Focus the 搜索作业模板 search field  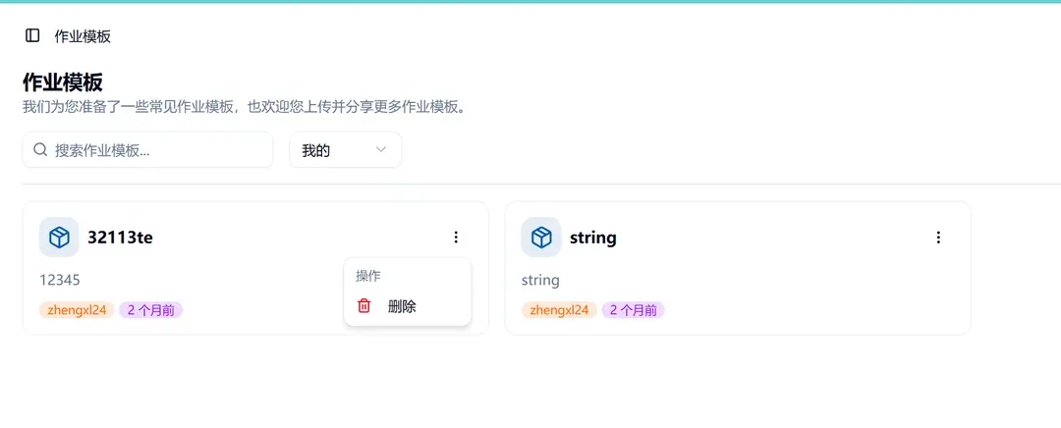tap(147, 149)
